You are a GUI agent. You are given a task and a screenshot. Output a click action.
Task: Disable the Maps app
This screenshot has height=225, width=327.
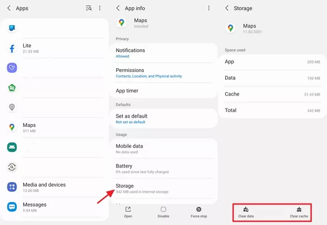(163, 212)
